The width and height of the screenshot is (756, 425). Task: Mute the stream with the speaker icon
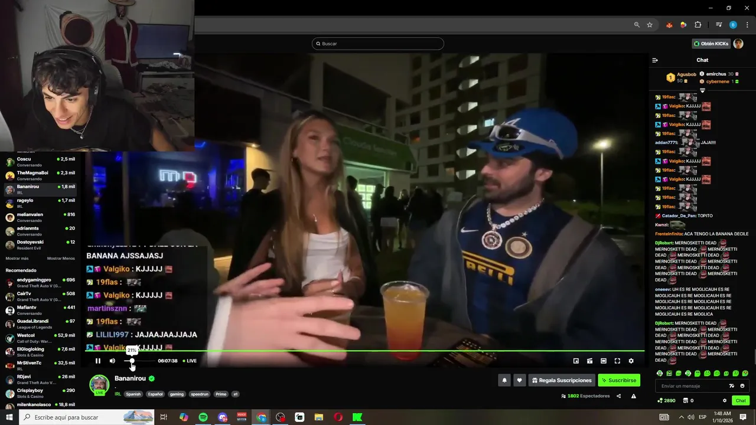pyautogui.click(x=112, y=361)
